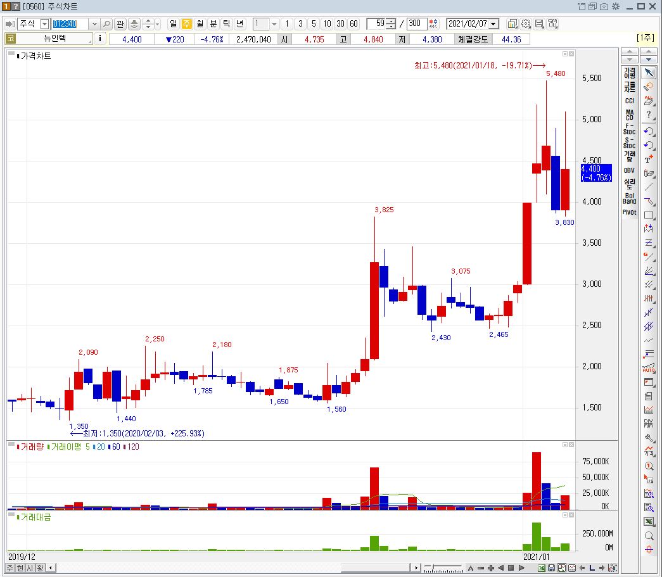This screenshot has height=577, width=662.
Task: Select the 60 interval button
Action: pyautogui.click(x=353, y=24)
